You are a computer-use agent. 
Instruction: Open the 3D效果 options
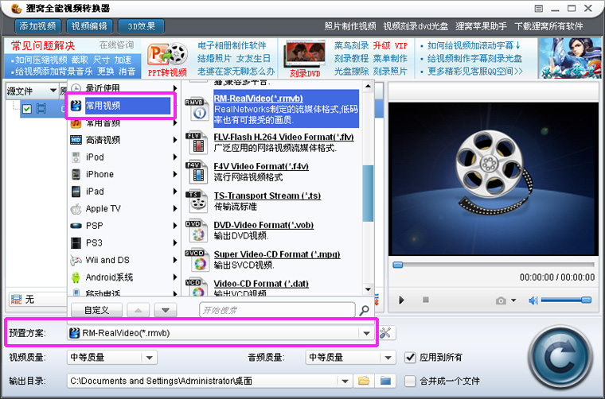pos(141,26)
